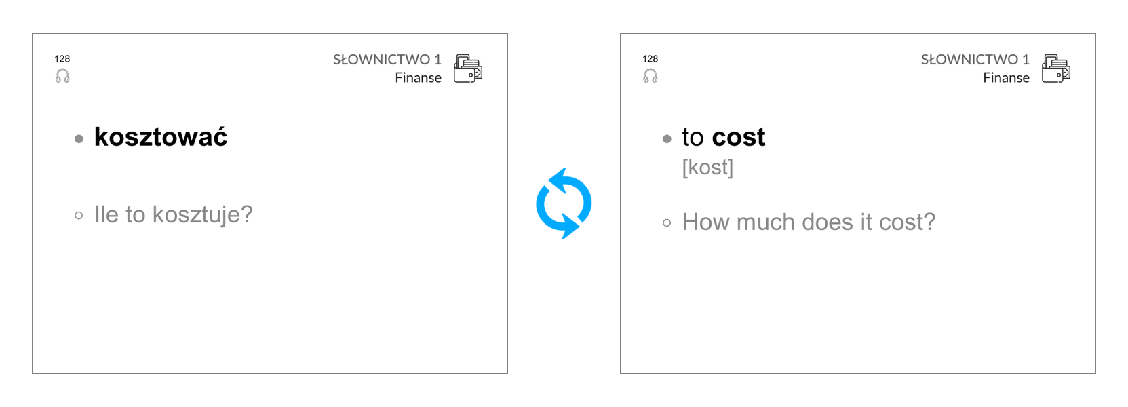Select the word kosztować
Viewport: 1128px width, 407px height.
coord(161,137)
